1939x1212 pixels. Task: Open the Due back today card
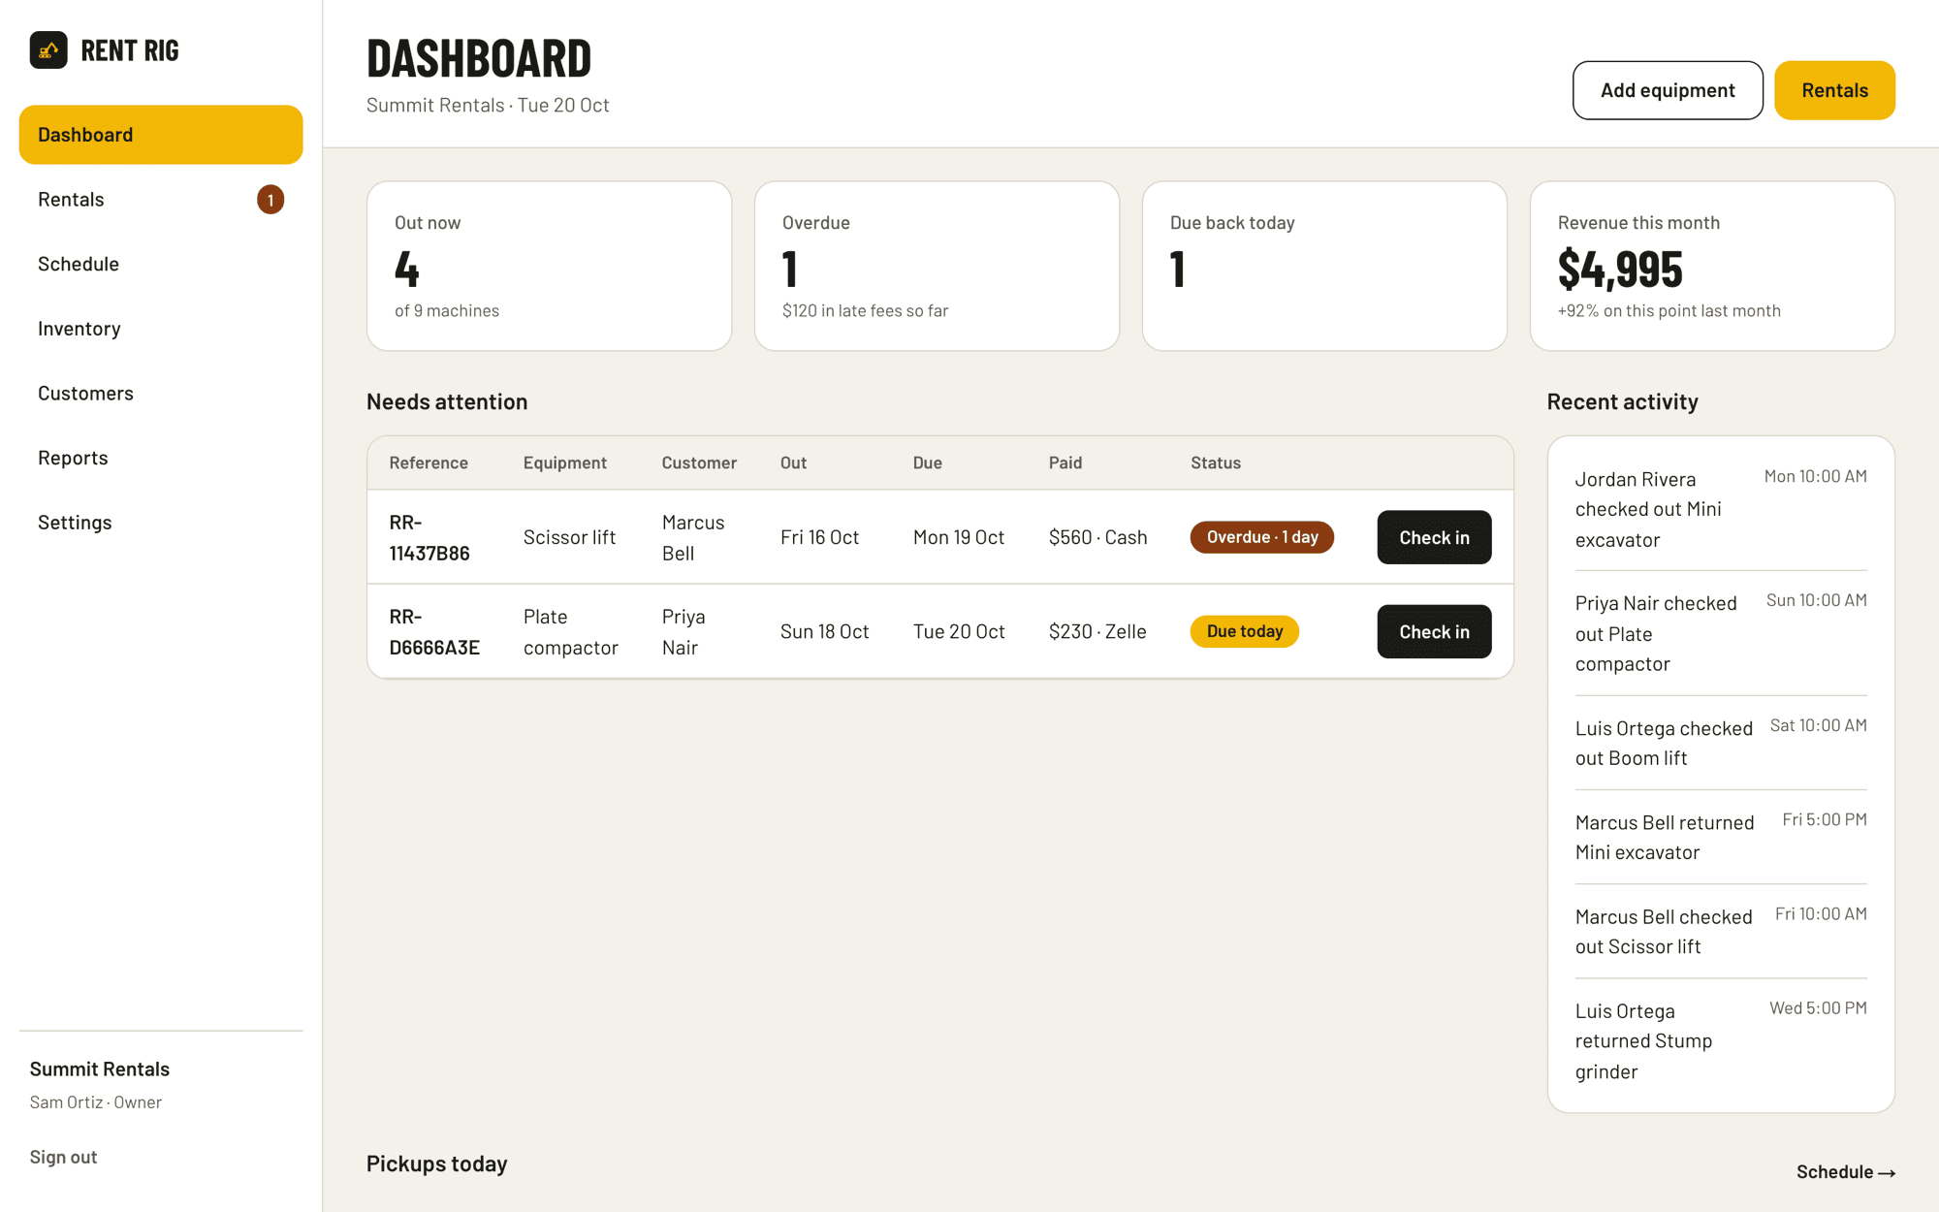1324,266
